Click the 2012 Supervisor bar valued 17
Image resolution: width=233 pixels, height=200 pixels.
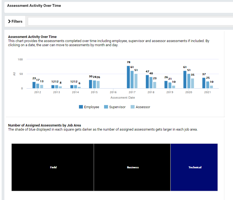(x=38, y=86)
